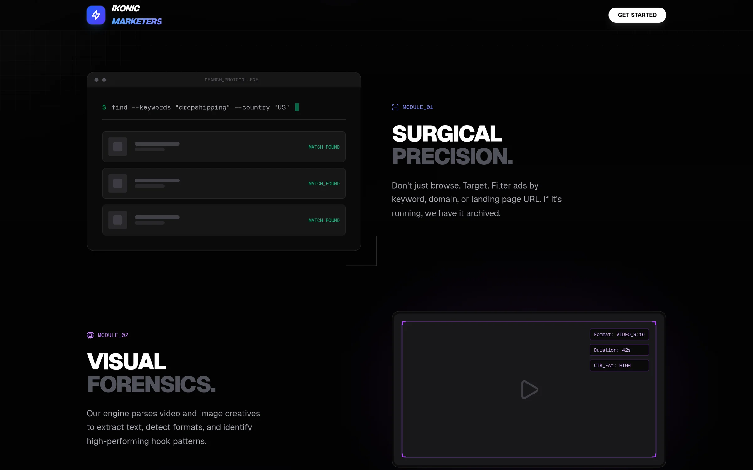Click the GET STARTED button
Viewport: 753px width, 470px height.
pyautogui.click(x=637, y=15)
